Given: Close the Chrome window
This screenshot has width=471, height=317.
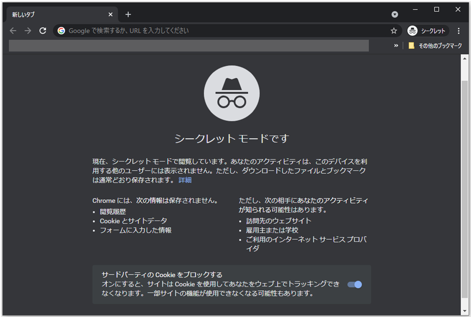Looking at the screenshot, I should click(x=458, y=10).
